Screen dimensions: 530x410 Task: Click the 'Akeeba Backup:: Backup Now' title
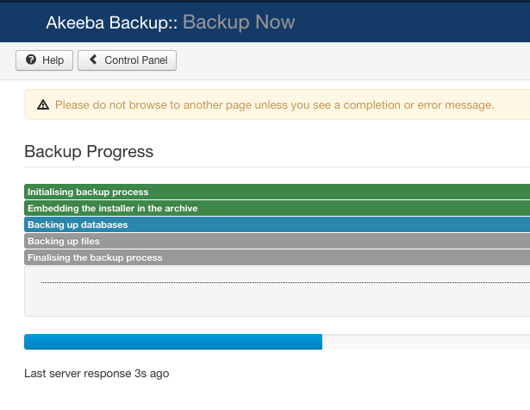tap(171, 22)
